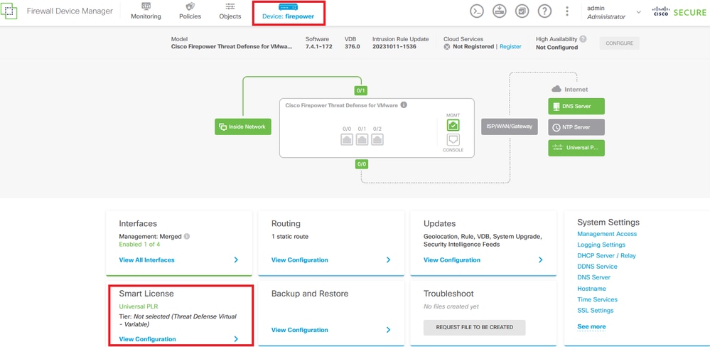Viewport: 710px width, 347px height.
Task: Click the MGMT port icon
Action: pyautogui.click(x=453, y=125)
